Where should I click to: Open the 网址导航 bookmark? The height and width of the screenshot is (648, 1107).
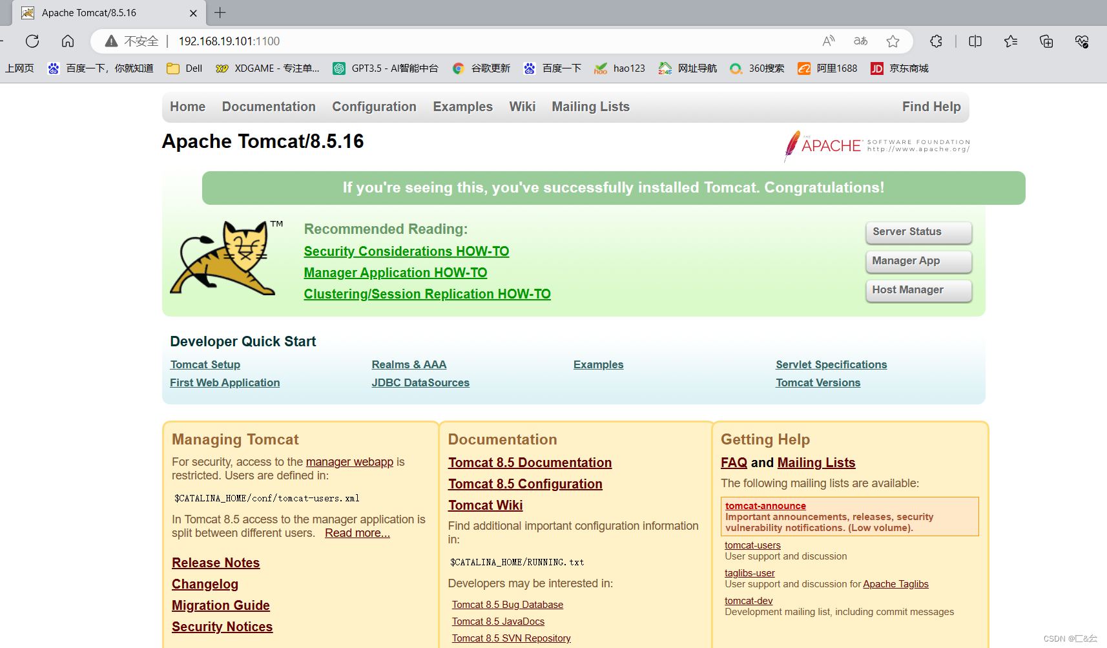point(688,68)
